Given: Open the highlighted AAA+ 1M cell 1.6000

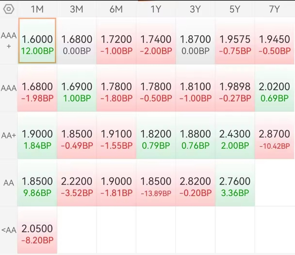Looking at the screenshot, I should [37, 41].
